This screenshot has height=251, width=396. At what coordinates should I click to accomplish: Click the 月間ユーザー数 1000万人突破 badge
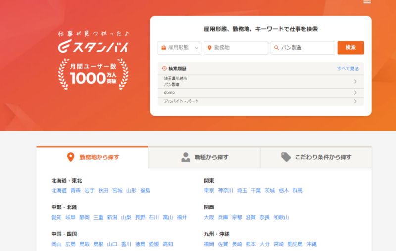click(93, 74)
